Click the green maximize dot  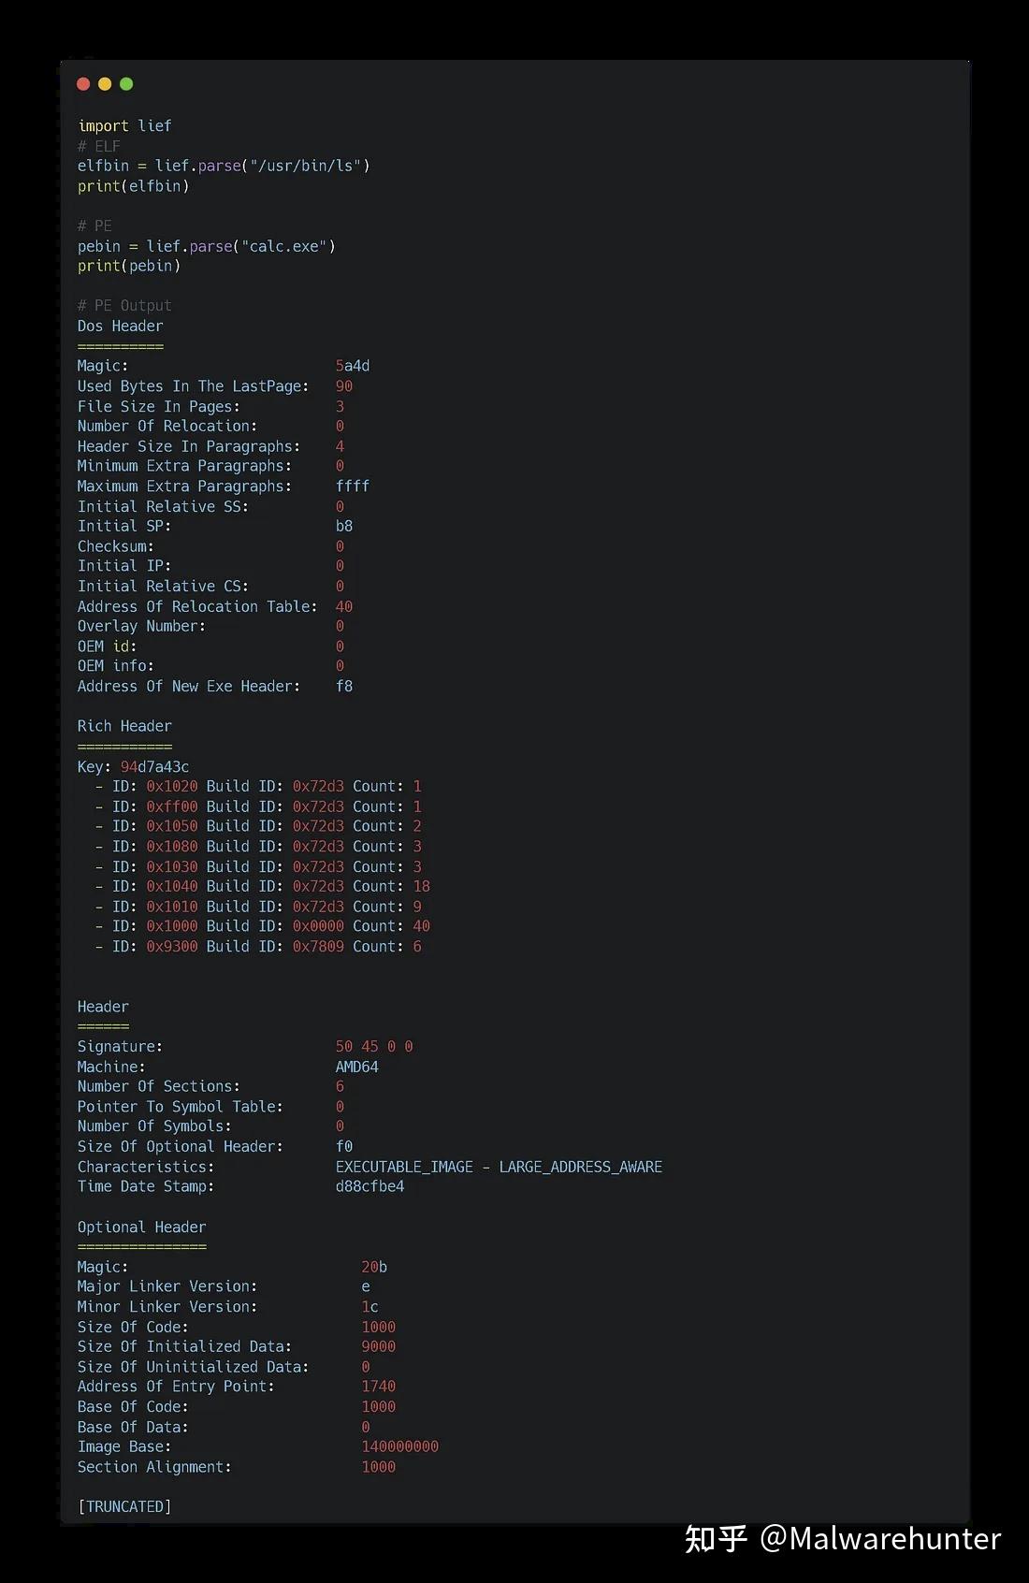(x=126, y=84)
